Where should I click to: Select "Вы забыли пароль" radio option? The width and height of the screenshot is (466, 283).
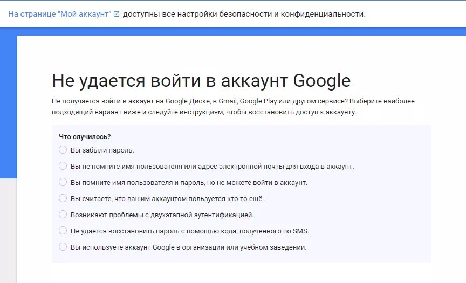click(x=63, y=150)
